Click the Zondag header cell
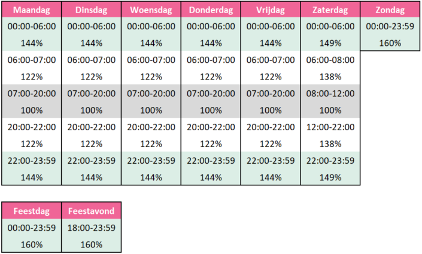Viewport: 422px width, 254px height. pos(390,10)
